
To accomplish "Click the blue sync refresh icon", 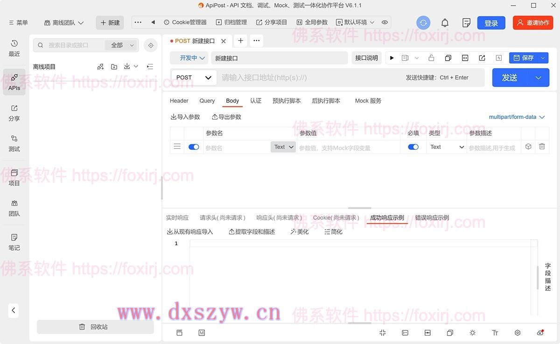I will pyautogui.click(x=423, y=23).
